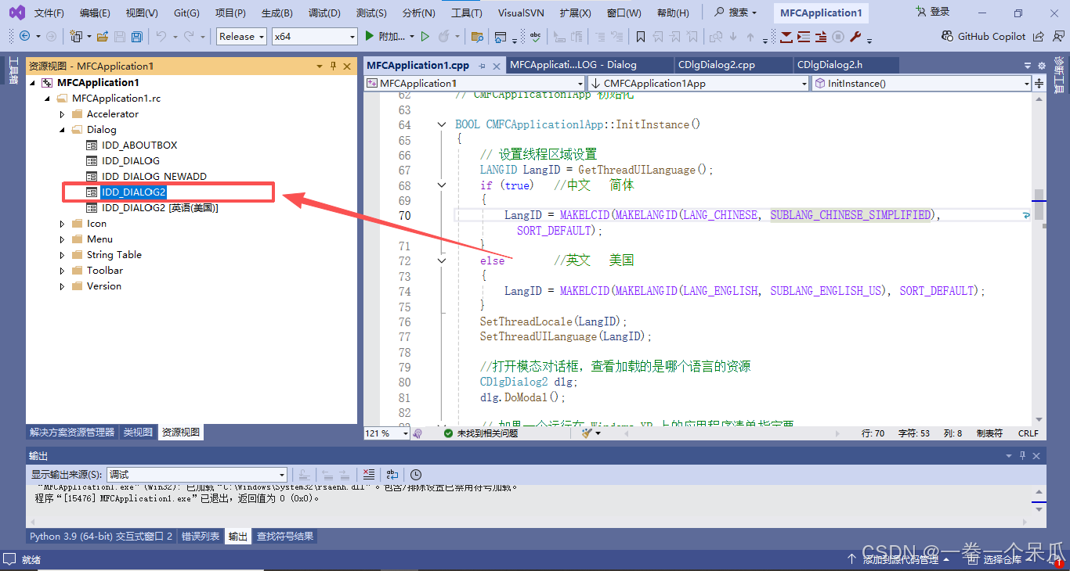The height and width of the screenshot is (571, 1070).
Task: Click the first red dark-bar toolbar icon
Action: [786, 36]
